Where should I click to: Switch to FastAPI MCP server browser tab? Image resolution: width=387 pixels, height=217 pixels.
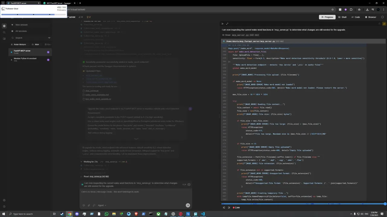click(23, 3)
